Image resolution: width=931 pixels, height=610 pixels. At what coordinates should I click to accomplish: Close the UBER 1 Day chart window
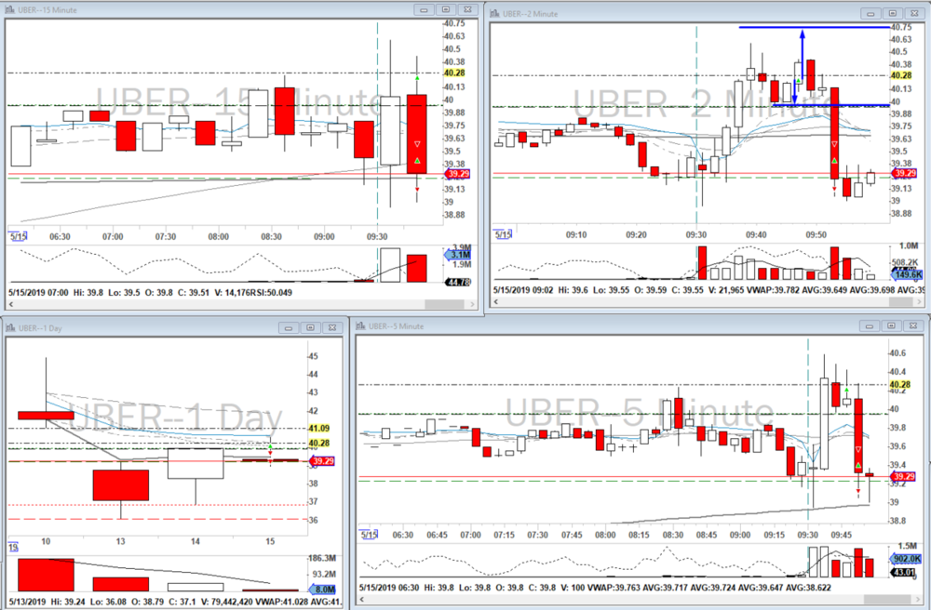point(332,326)
